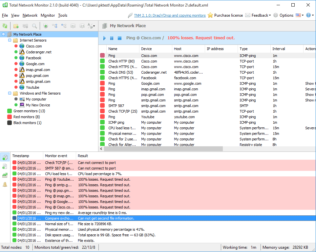316x252 pixels.
Task: Select log entry 'CPU load percentage is 7%.'
Action: click(163, 174)
